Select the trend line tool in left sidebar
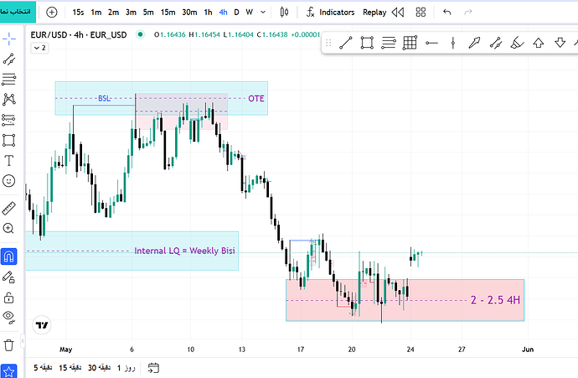The height and width of the screenshot is (378, 578). [9, 59]
